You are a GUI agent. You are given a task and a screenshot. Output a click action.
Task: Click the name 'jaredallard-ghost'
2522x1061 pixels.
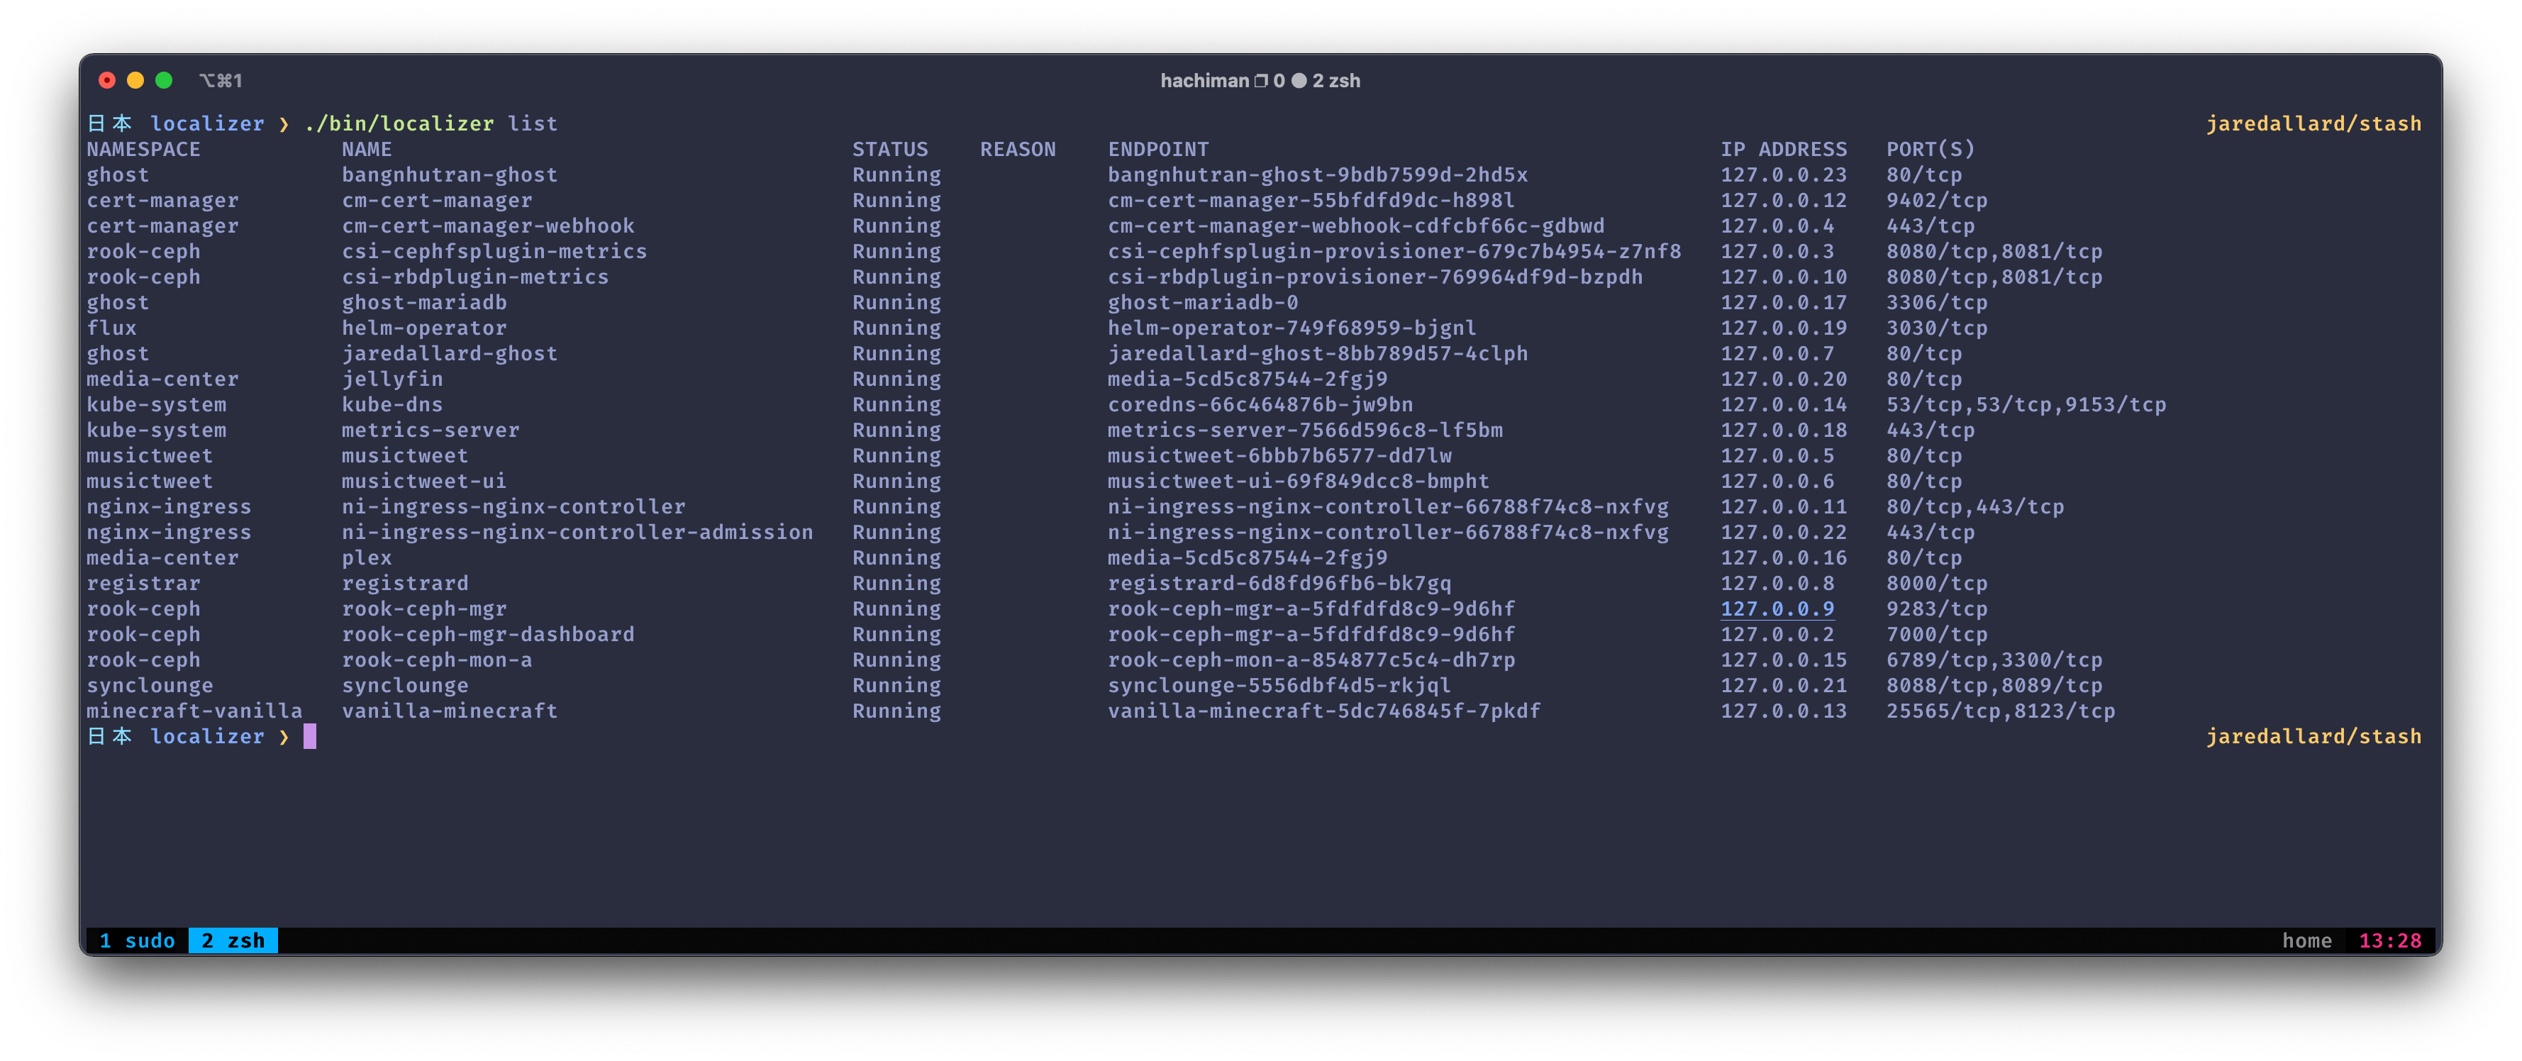(x=450, y=353)
